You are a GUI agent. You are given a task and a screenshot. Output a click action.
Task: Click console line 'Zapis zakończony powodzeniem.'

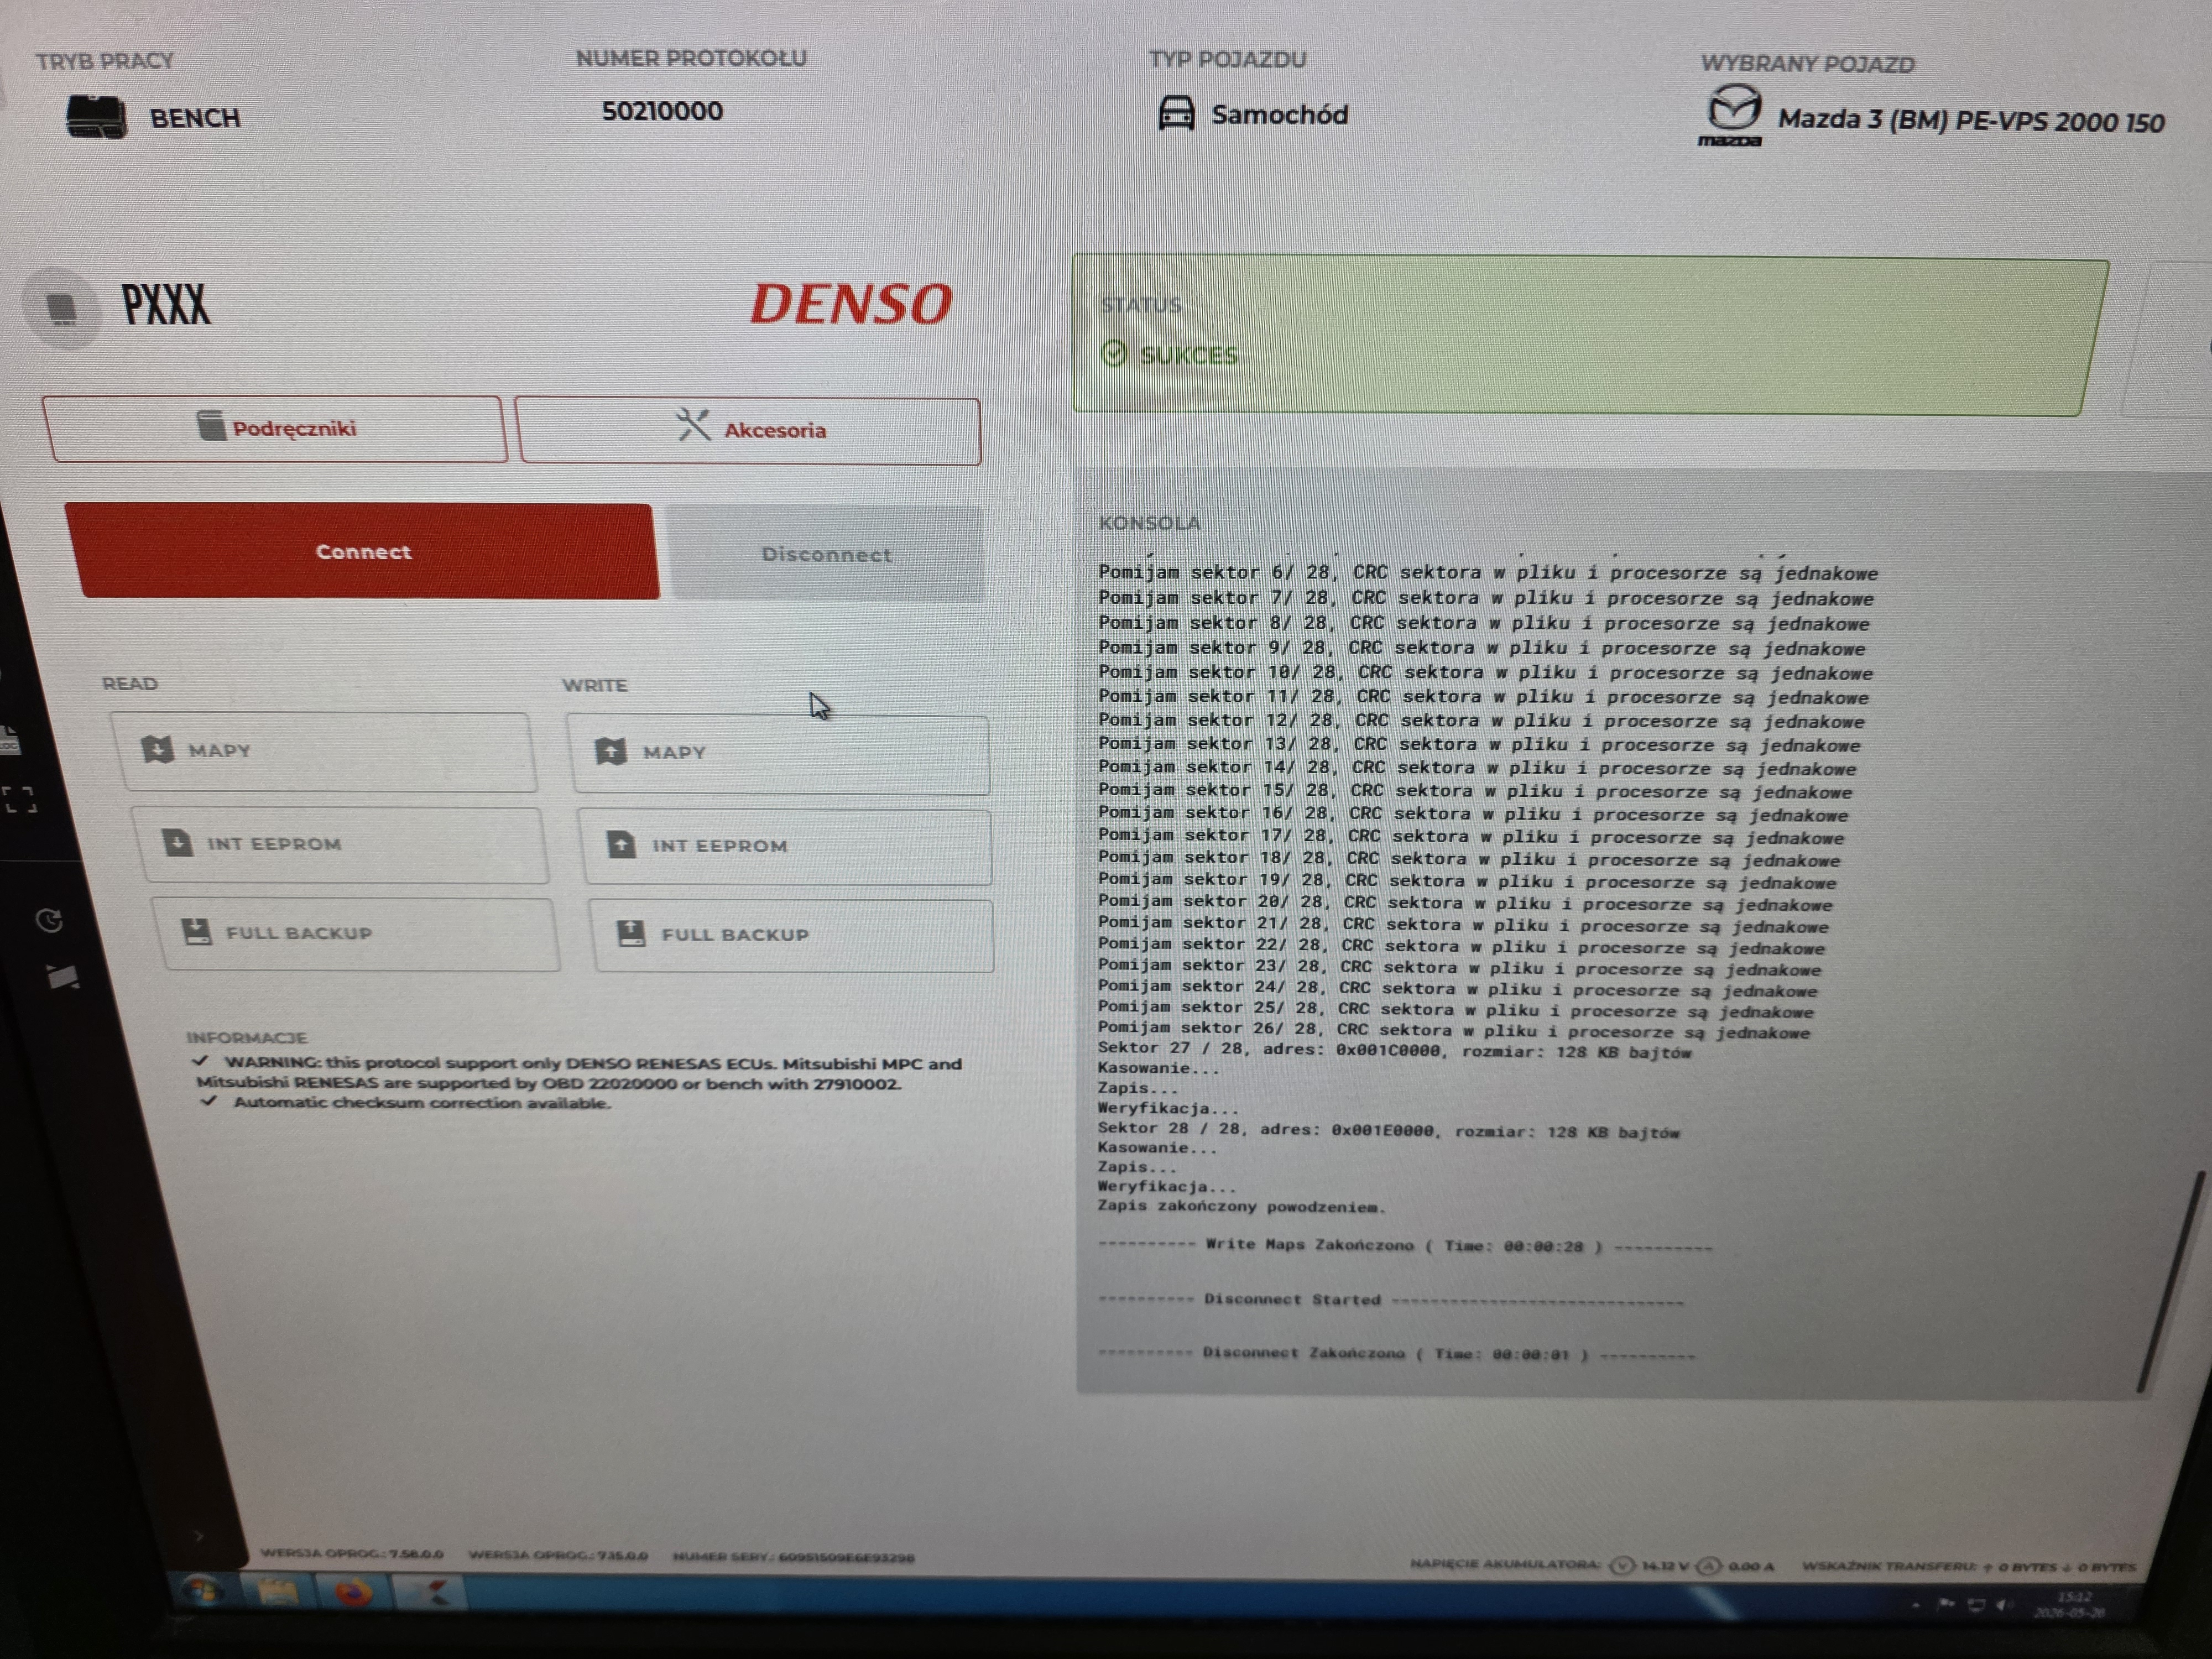(1242, 1206)
